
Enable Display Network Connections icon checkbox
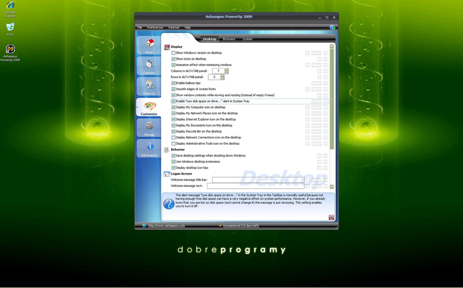click(173, 137)
